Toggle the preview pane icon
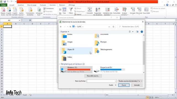This screenshot has height=99, width=177. pos(137,32)
